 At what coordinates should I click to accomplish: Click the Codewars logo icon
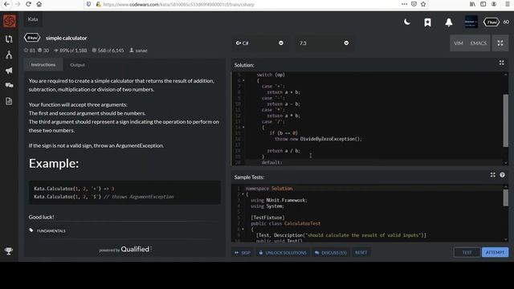(x=9, y=22)
